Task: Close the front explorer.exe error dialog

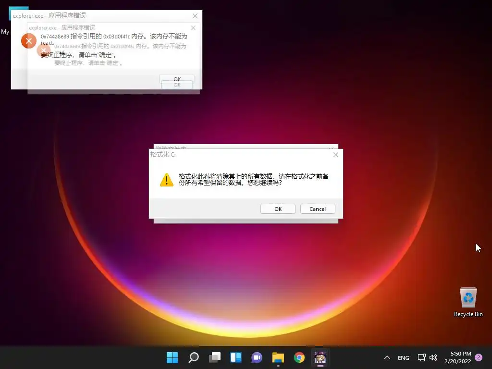Action: (195, 16)
